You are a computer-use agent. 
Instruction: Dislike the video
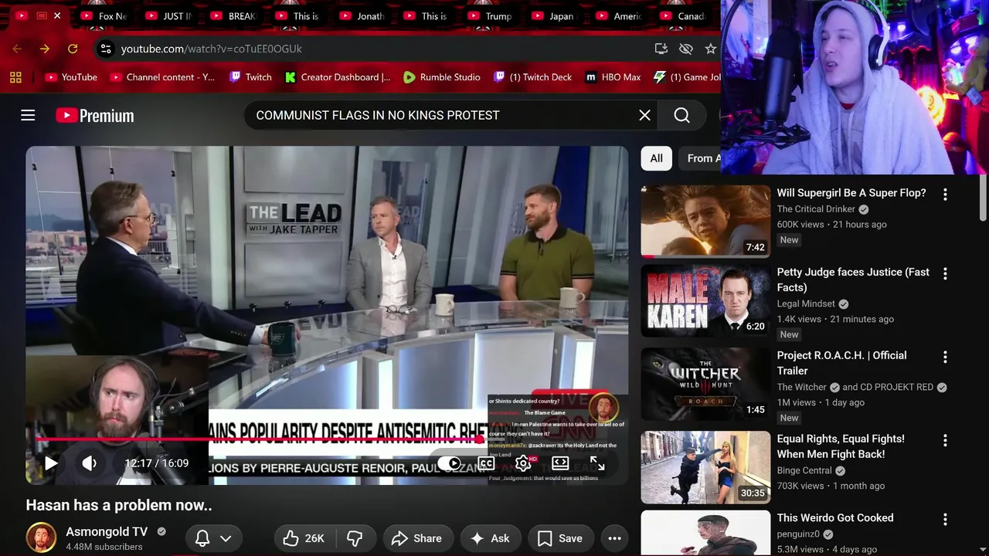tap(355, 538)
